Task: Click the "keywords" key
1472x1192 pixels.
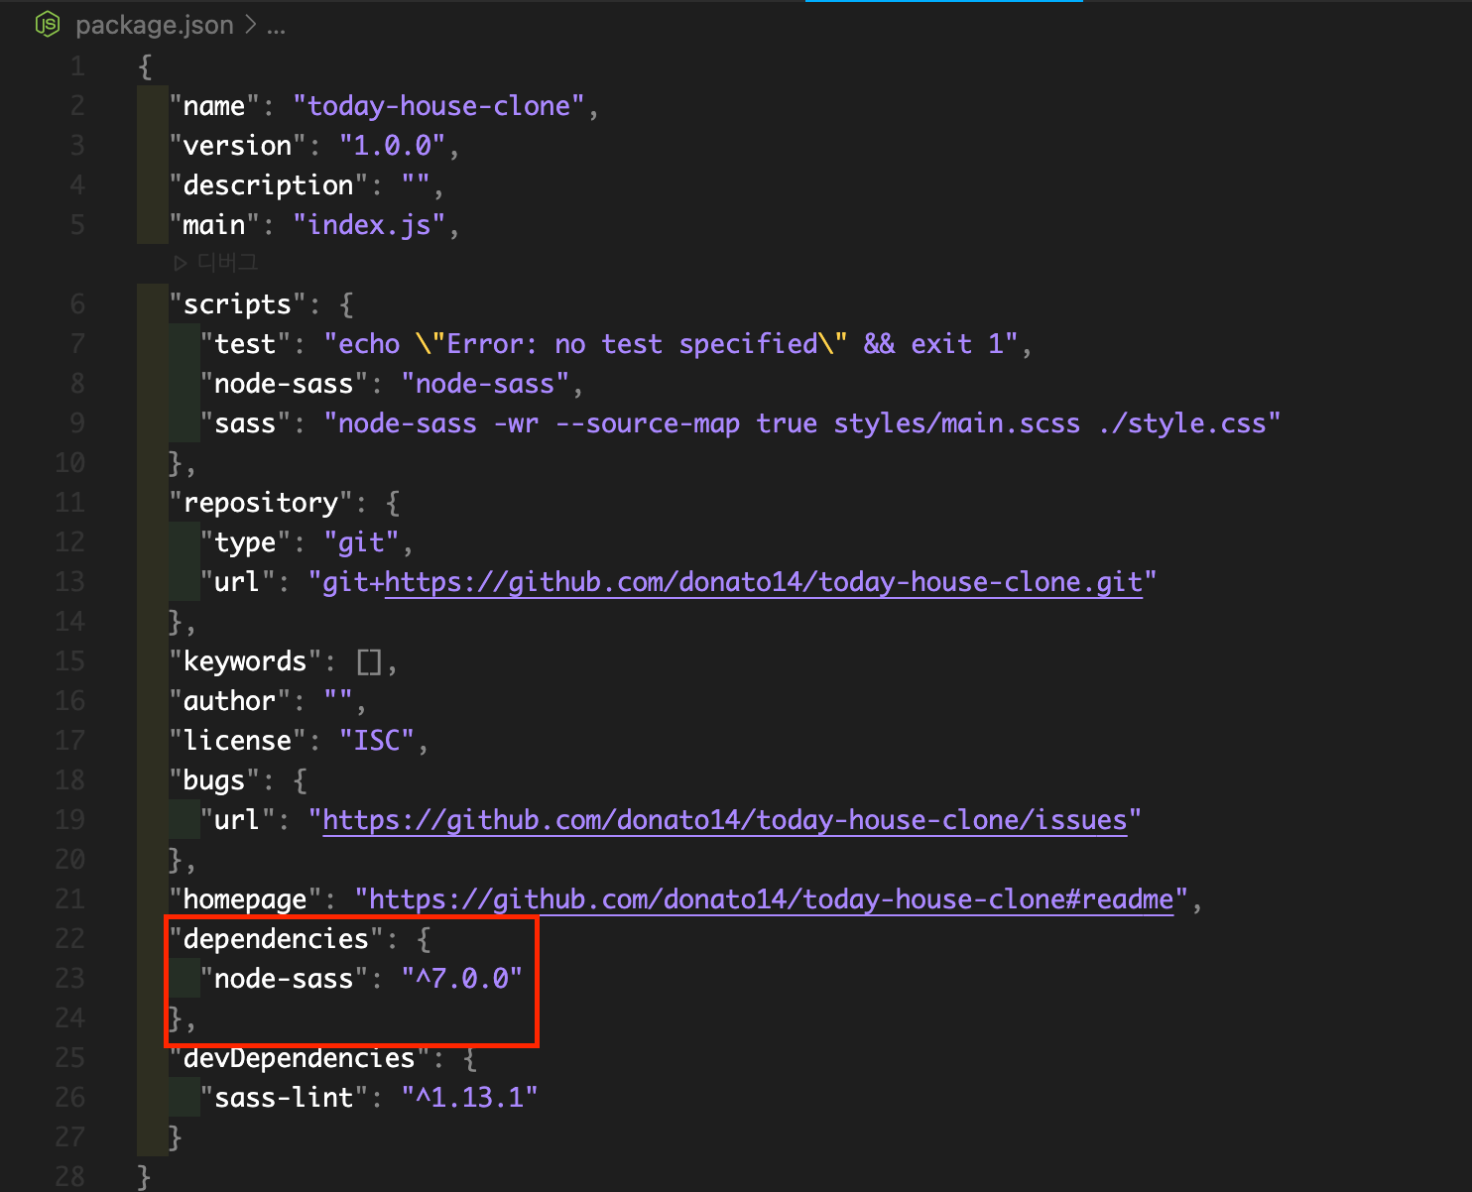Action: [245, 661]
